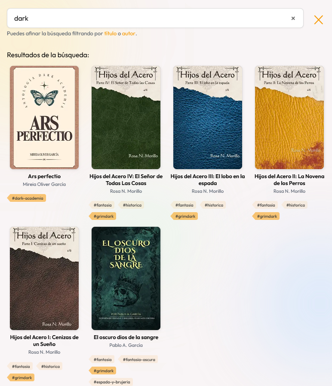Image resolution: width=332 pixels, height=386 pixels.
Task: Open Hijos del Acero IV green cover
Action: click(126, 117)
